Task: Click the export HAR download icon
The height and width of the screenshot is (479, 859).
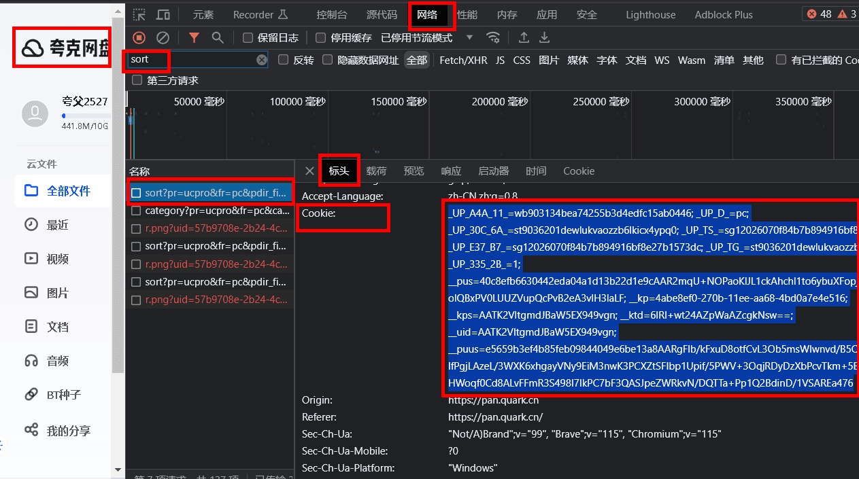Action: pos(544,37)
